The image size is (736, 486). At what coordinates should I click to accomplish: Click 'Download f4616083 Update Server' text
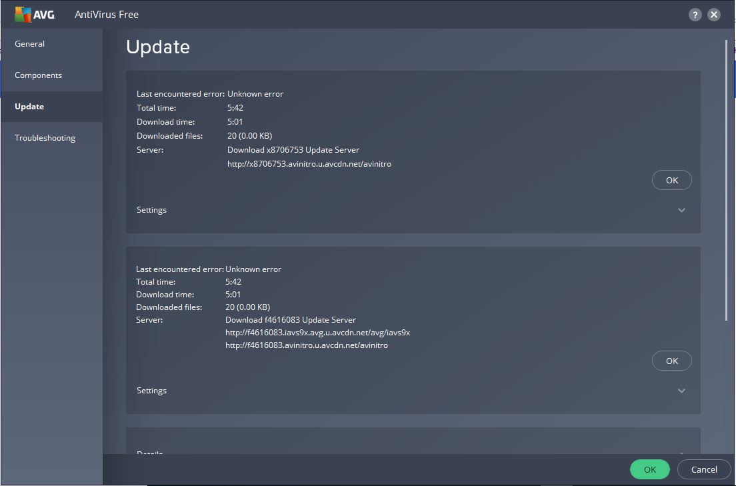tap(291, 320)
